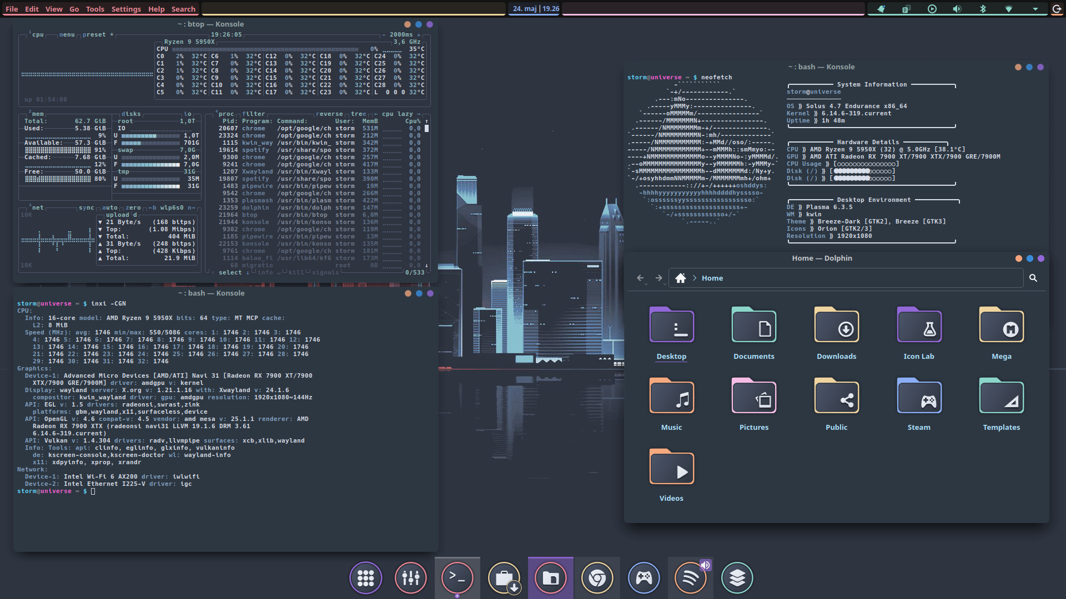The width and height of the screenshot is (1066, 599).
Task: Toggle tree view in btop proc panel
Action: [x=358, y=114]
